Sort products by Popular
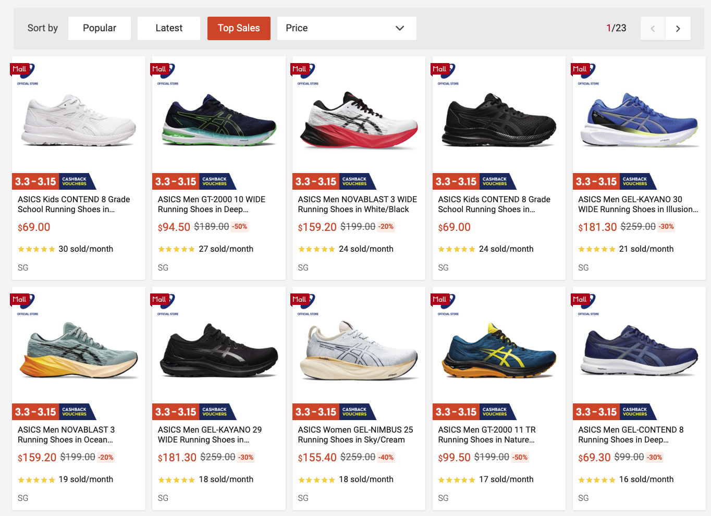The image size is (711, 516). click(100, 28)
